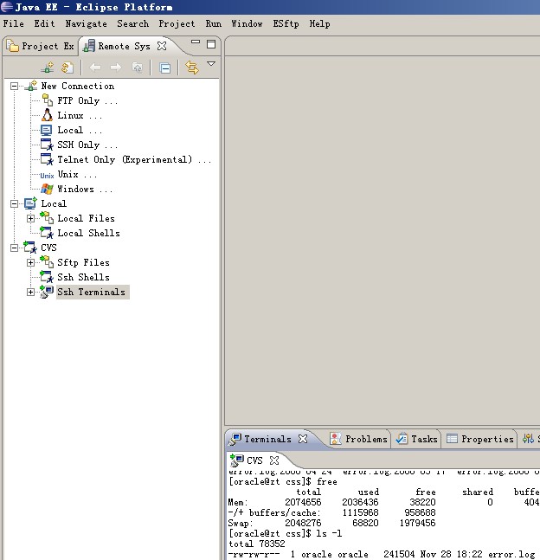Image resolution: width=540 pixels, height=560 pixels.
Task: Click the Local Files icon
Action: [x=47, y=218]
